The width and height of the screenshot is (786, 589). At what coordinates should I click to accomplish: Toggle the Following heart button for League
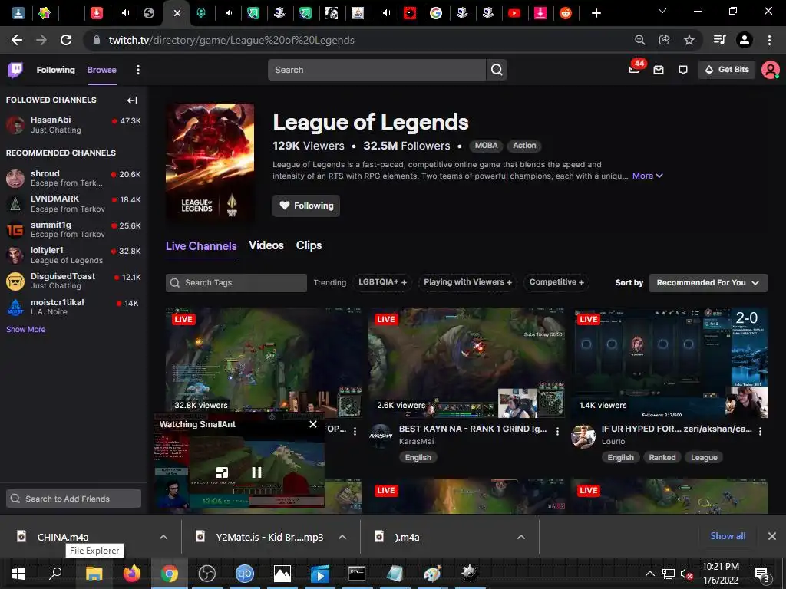pyautogui.click(x=306, y=206)
